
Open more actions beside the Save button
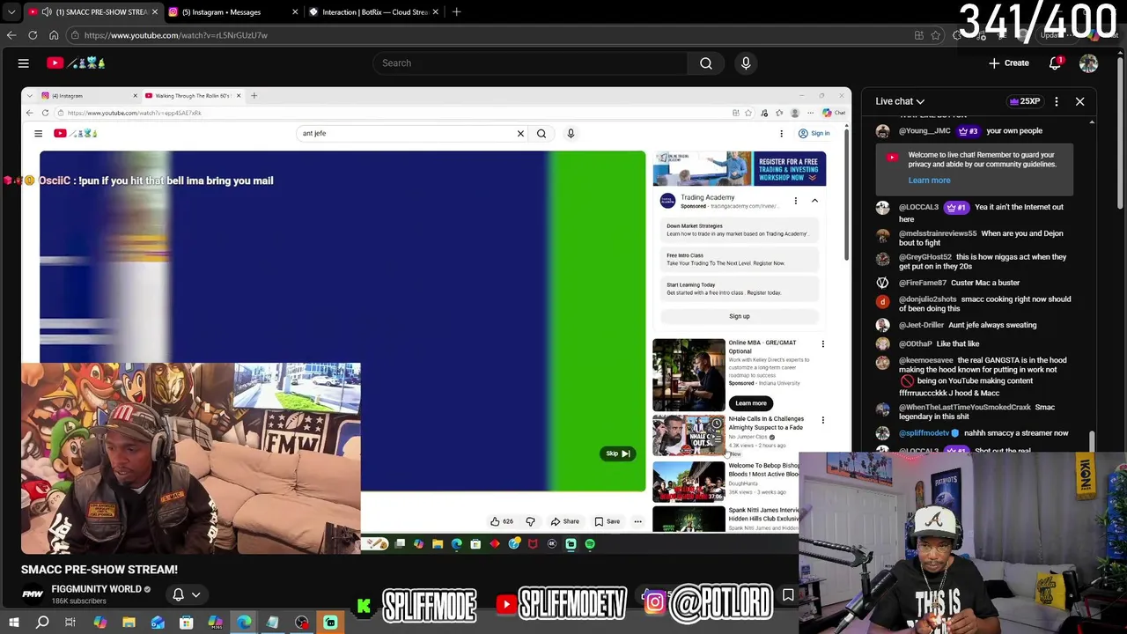(x=637, y=521)
